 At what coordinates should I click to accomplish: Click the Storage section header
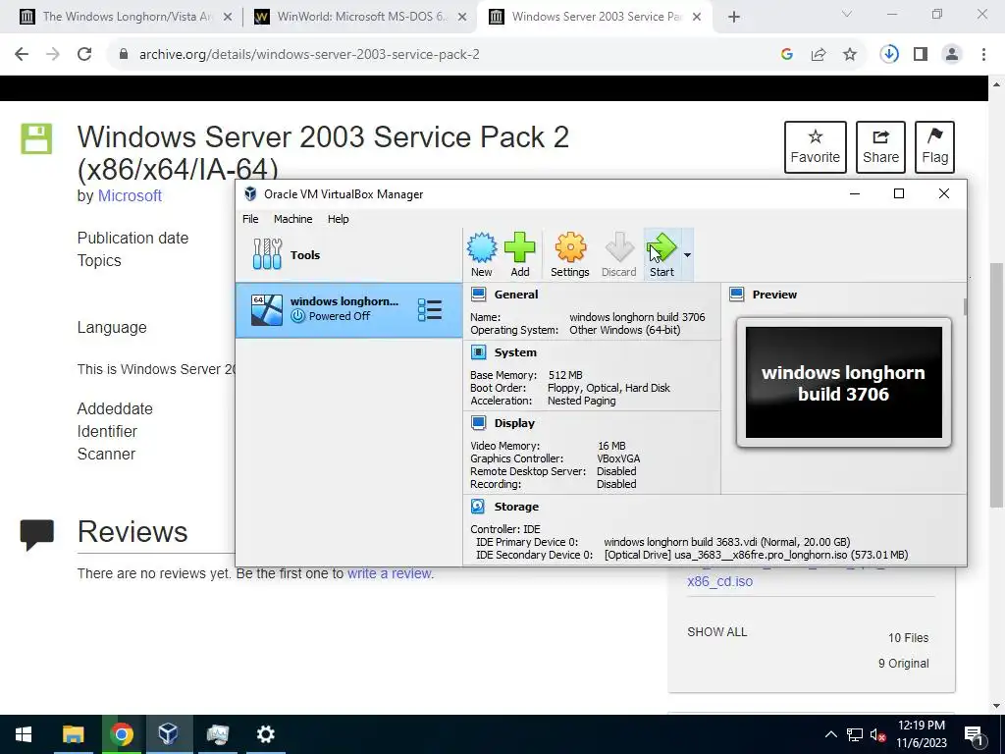tap(516, 507)
